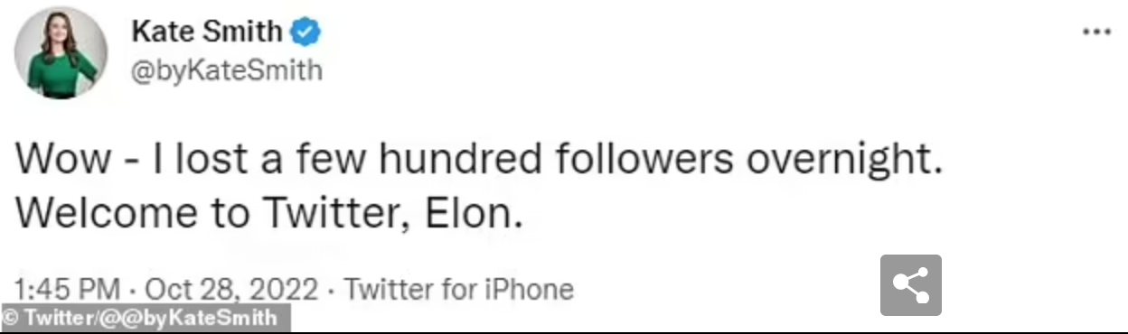Open the @byKateSmith handle link
Screen dimensions: 1128x334
point(228,70)
